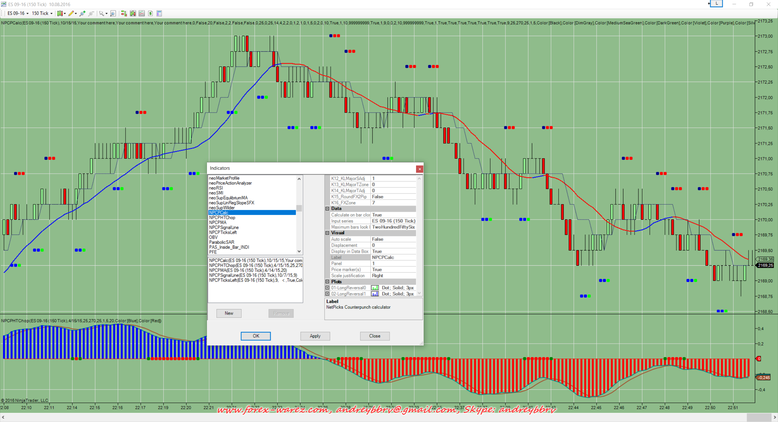
Task: Open the Strategies line chart icon
Action: (x=142, y=13)
